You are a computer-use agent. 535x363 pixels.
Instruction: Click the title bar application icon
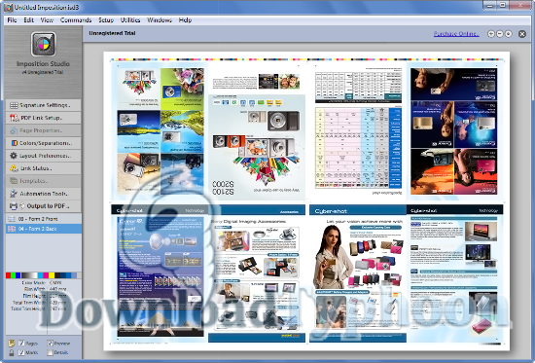click(8, 7)
